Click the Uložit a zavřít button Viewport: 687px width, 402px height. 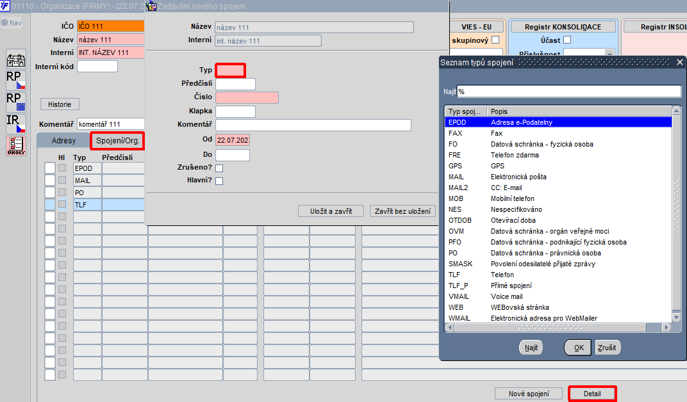pos(331,211)
